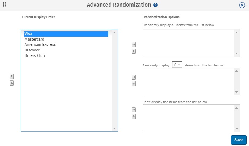Click inside the don't display items box
Viewport: 249px width, 146px height.
tap(188, 118)
